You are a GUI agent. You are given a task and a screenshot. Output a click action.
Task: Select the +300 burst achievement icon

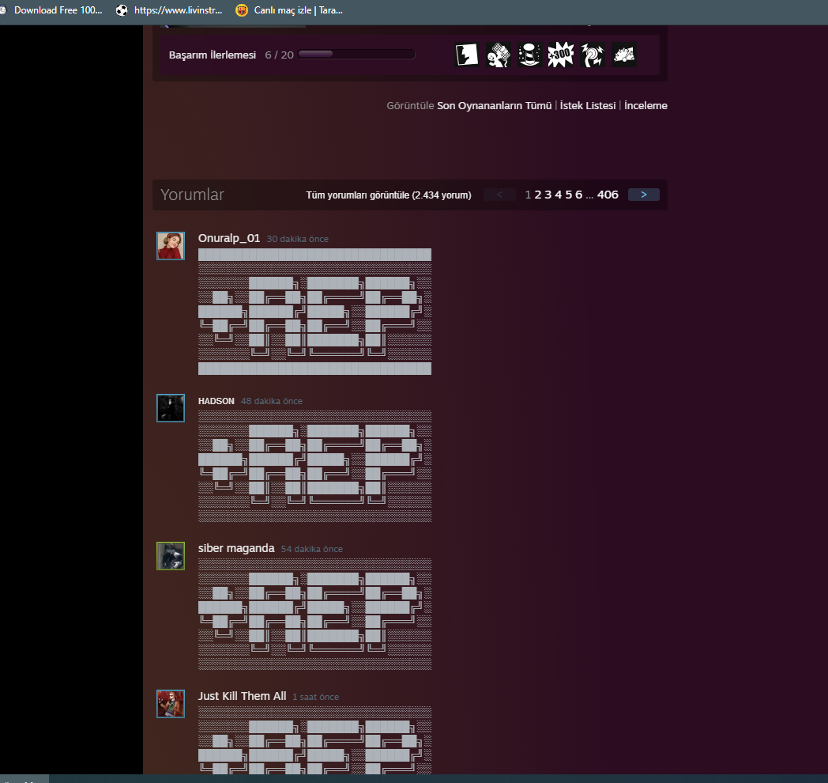point(561,55)
